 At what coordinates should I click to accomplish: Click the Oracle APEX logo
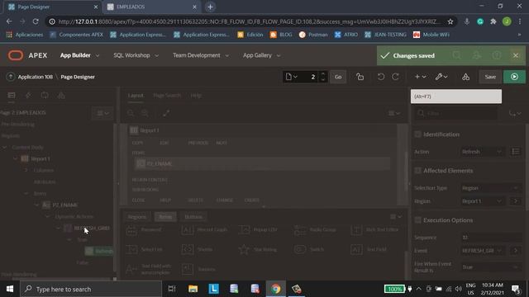click(16, 55)
